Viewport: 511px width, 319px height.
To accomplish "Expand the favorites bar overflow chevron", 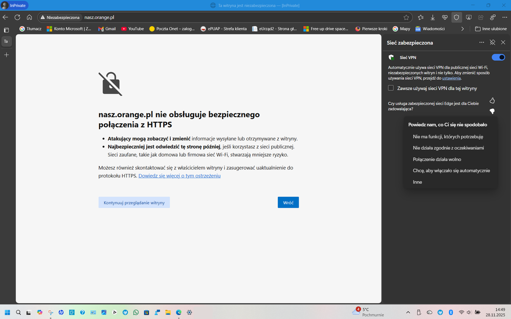I will tap(463, 29).
